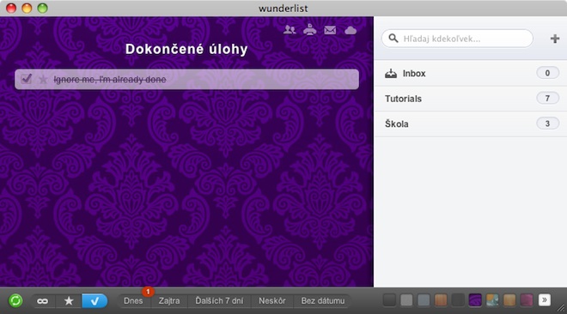This screenshot has height=314, width=567.
Task: Filter tasks by Dnes
Action: (133, 300)
